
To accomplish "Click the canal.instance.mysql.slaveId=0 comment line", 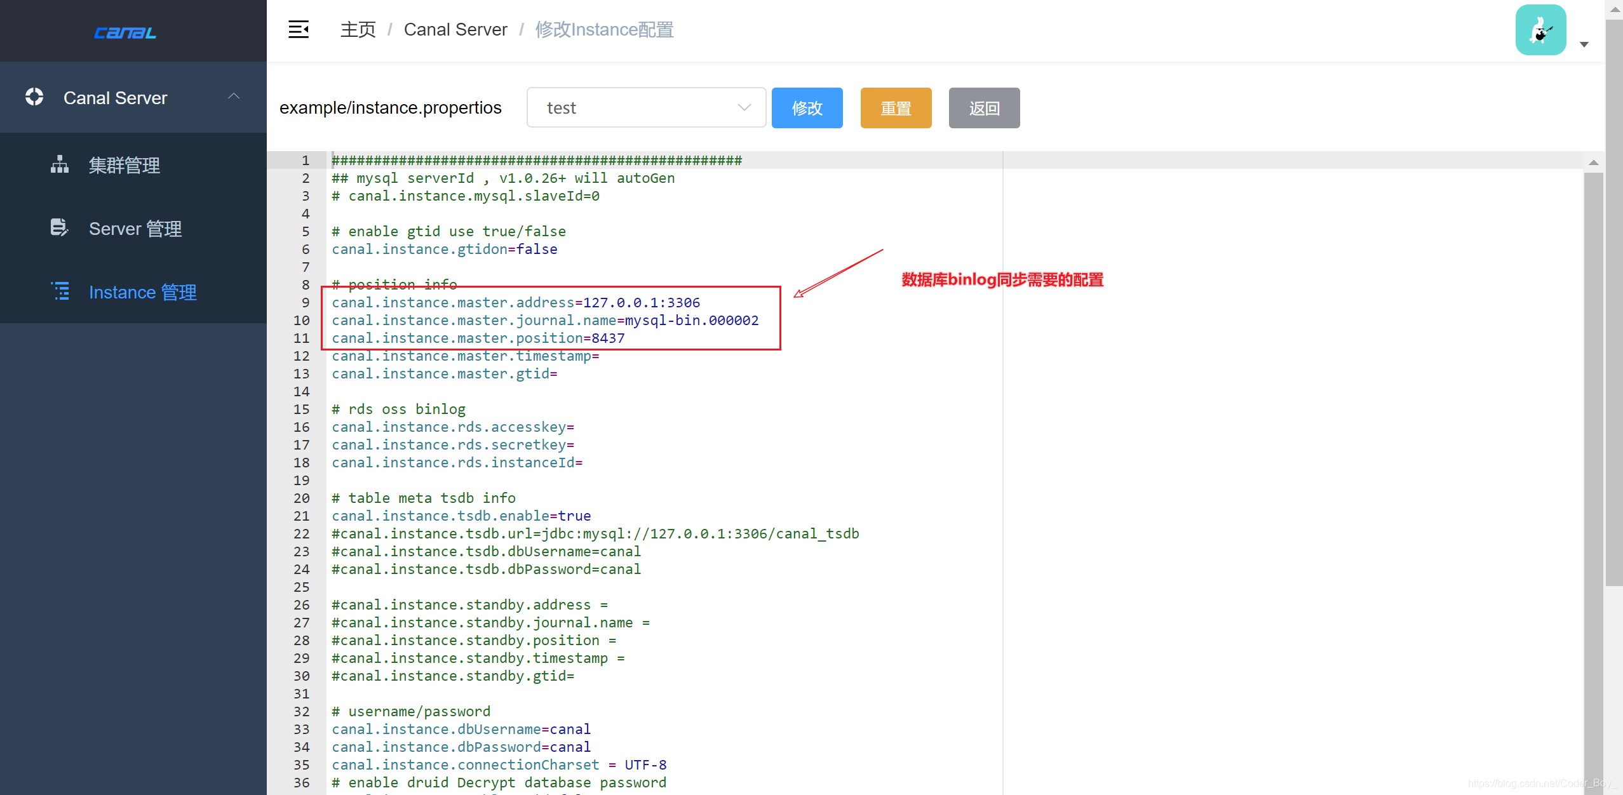I will click(466, 196).
